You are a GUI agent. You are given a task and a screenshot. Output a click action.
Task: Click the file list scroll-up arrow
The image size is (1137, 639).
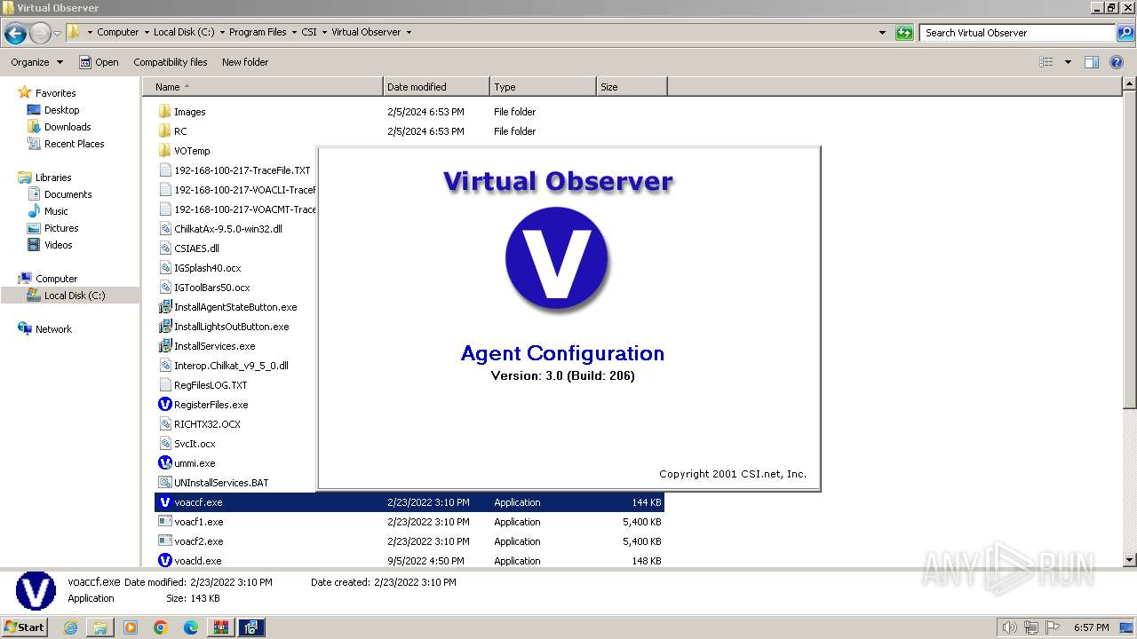coord(1129,84)
